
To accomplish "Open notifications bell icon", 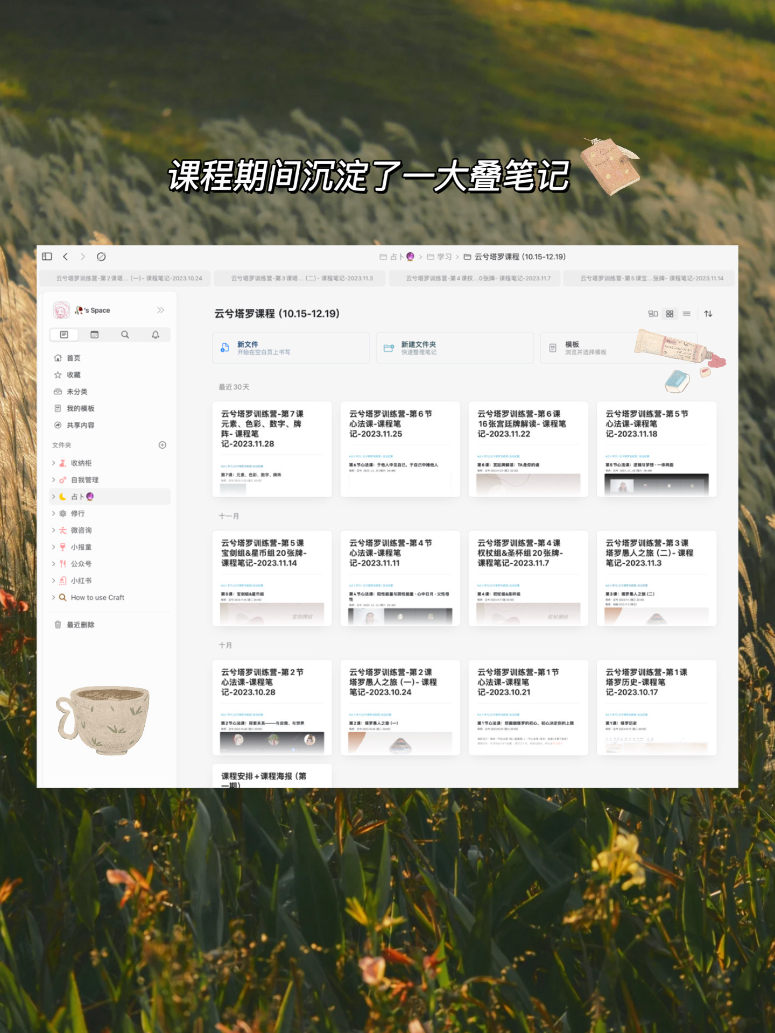I will click(156, 335).
